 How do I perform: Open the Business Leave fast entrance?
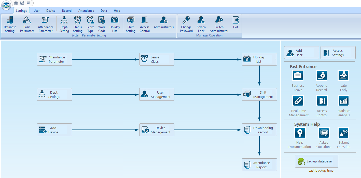pyautogui.click(x=298, y=75)
